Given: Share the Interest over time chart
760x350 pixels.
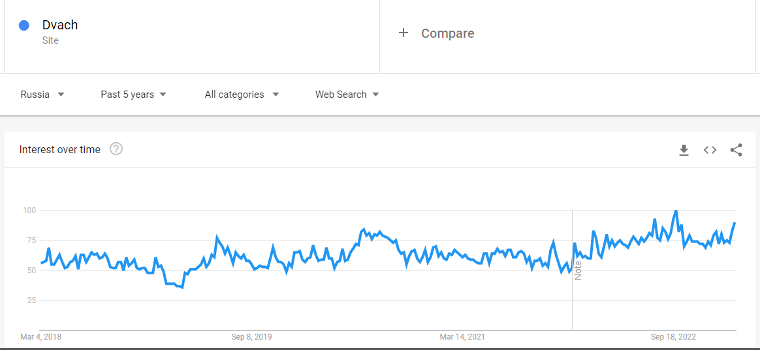Looking at the screenshot, I should click(736, 150).
